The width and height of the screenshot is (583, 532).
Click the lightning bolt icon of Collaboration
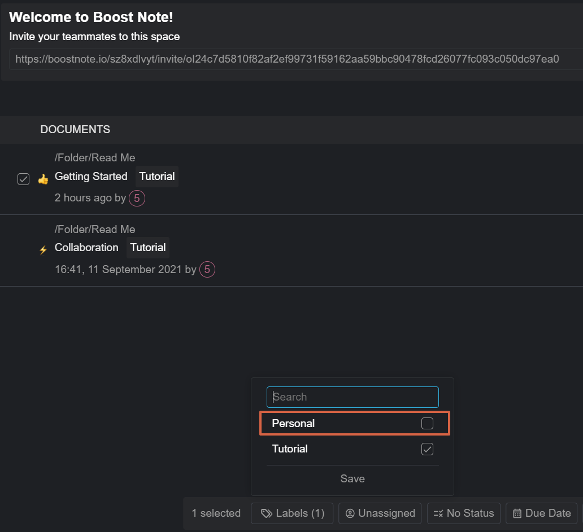(x=43, y=250)
